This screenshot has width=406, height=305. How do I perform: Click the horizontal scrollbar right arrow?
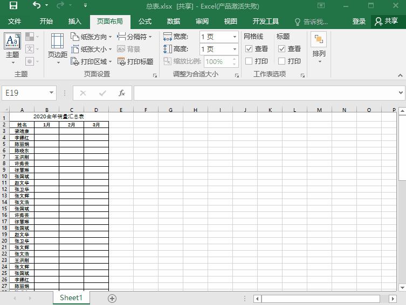click(x=393, y=299)
